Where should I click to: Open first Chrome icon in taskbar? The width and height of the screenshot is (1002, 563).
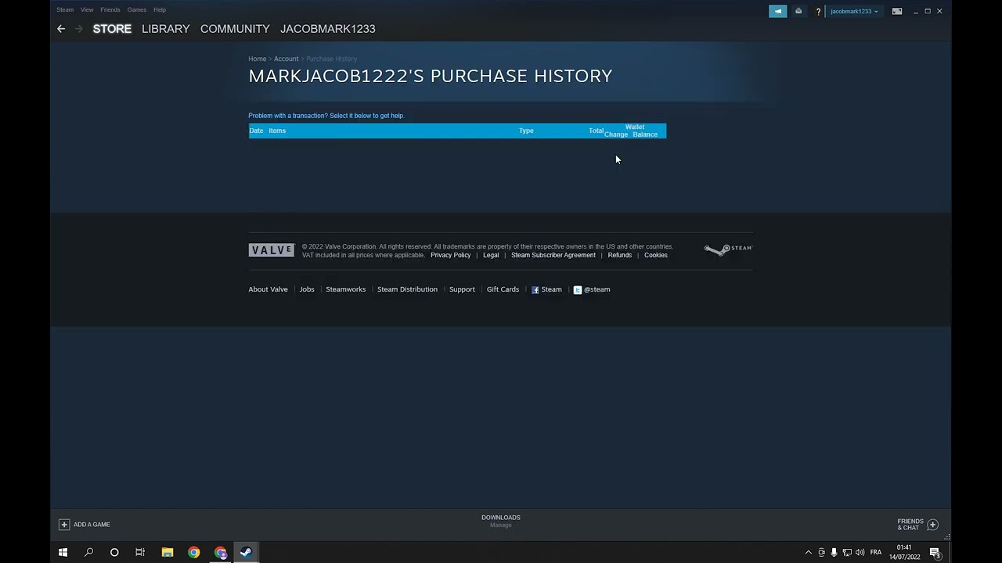[194, 552]
